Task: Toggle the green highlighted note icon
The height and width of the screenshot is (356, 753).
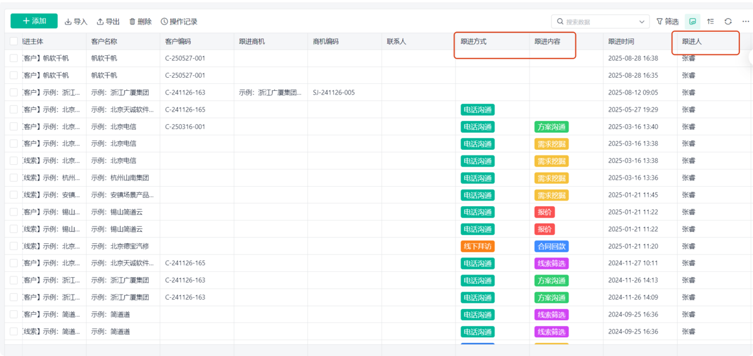Action: pos(692,21)
